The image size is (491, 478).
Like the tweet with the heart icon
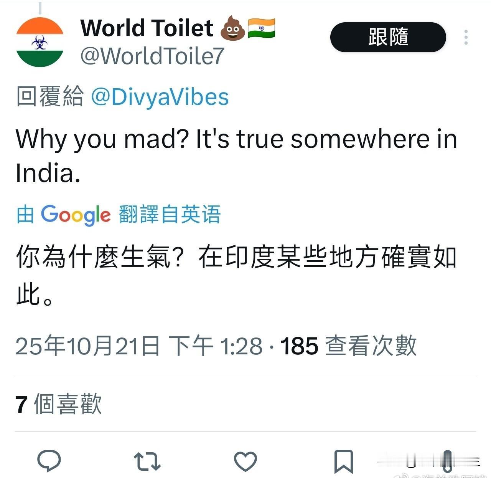[x=245, y=461]
